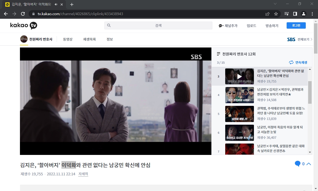Open the 업로드 upload link

click(252, 26)
